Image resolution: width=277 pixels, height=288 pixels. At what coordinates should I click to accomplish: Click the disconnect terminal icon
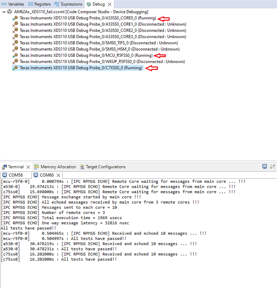coord(272,167)
